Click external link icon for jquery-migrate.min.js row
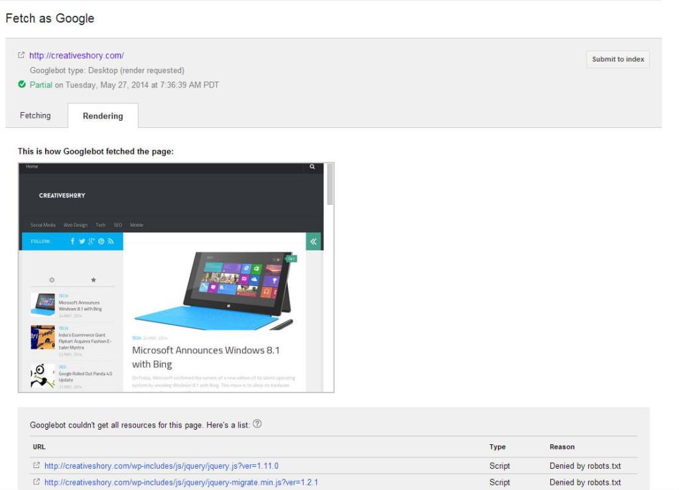This screenshot has width=679, height=490. pos(36,482)
